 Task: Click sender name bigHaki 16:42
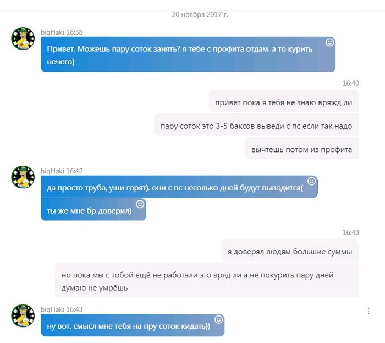point(62,171)
